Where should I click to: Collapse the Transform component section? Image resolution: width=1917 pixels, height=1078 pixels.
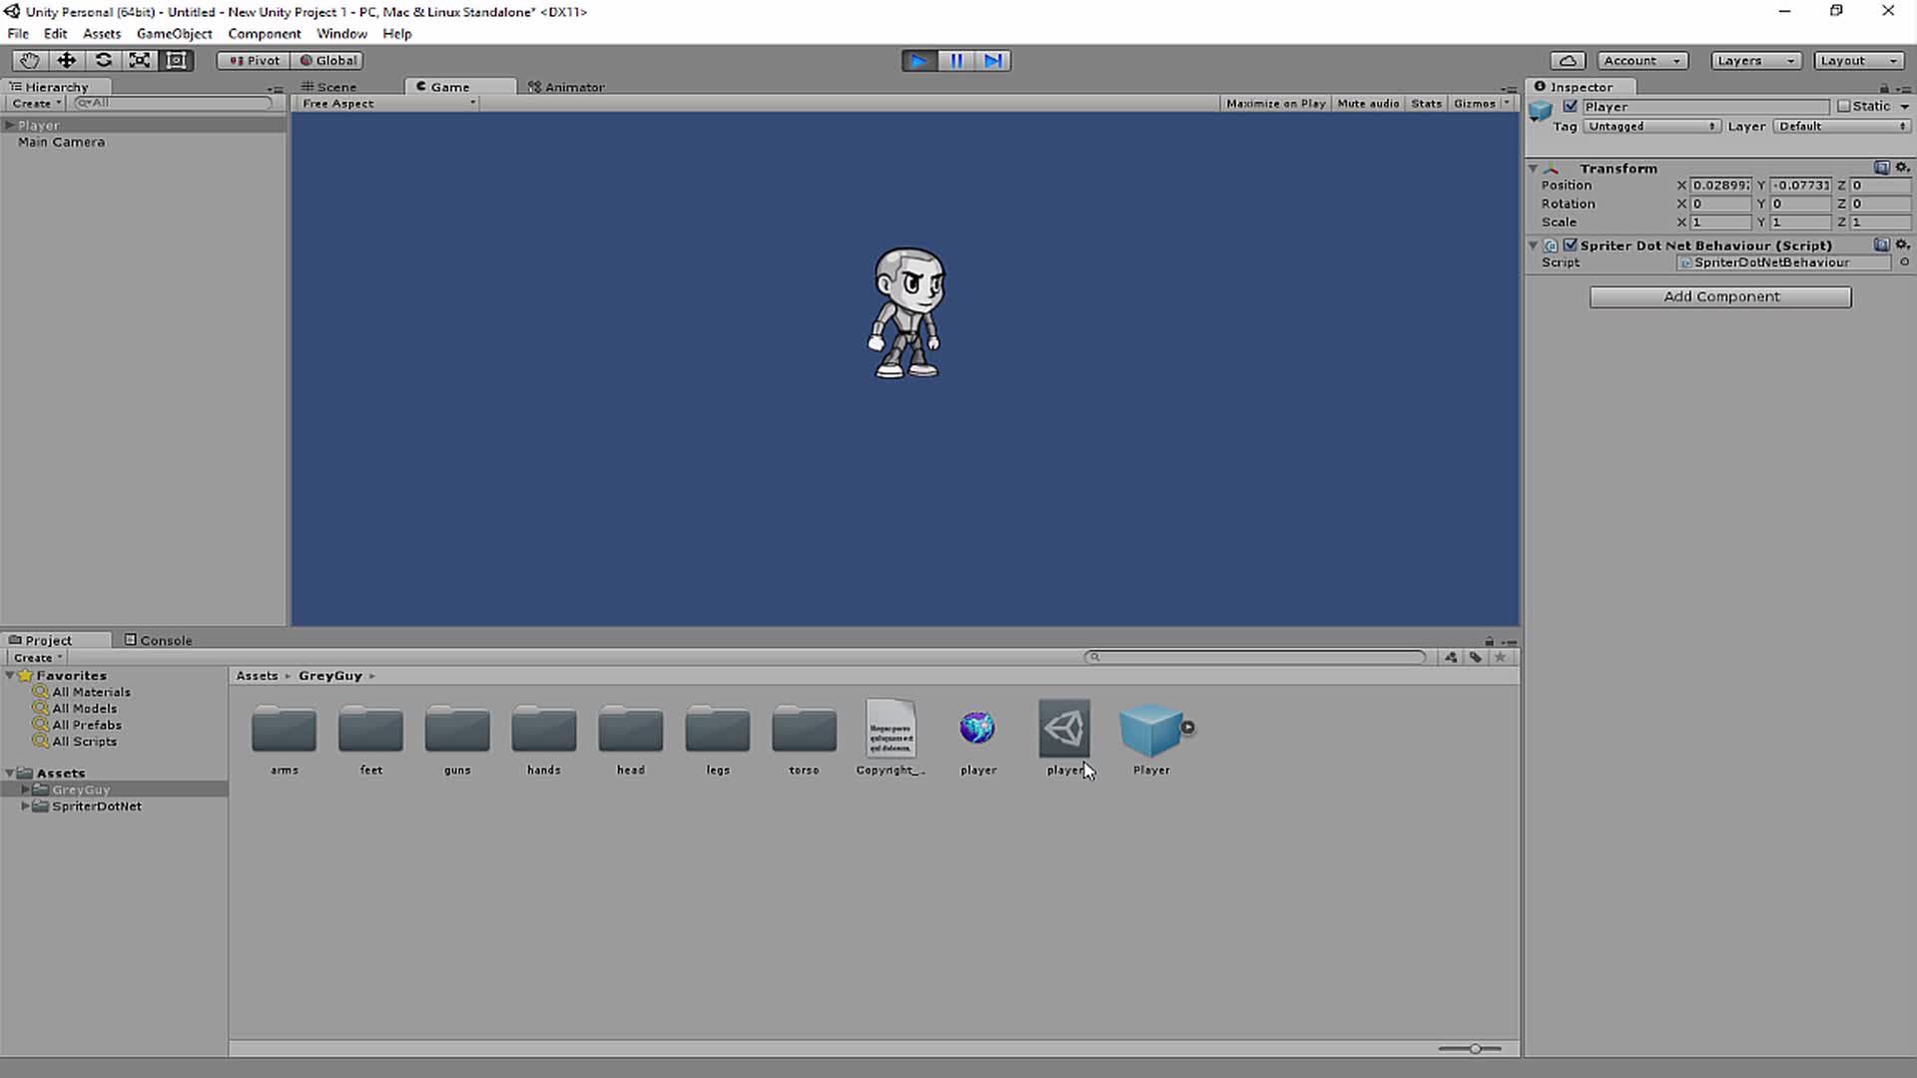coord(1534,168)
